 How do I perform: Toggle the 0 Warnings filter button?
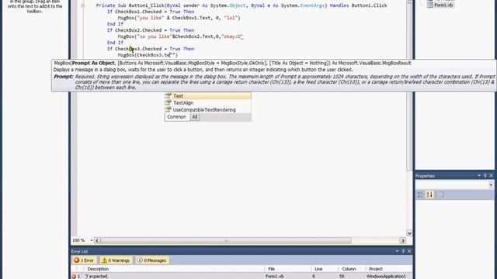pyautogui.click(x=116, y=260)
